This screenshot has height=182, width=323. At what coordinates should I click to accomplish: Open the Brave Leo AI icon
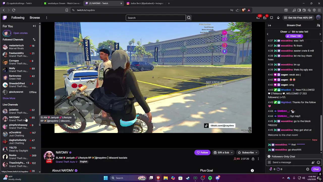[309, 10]
